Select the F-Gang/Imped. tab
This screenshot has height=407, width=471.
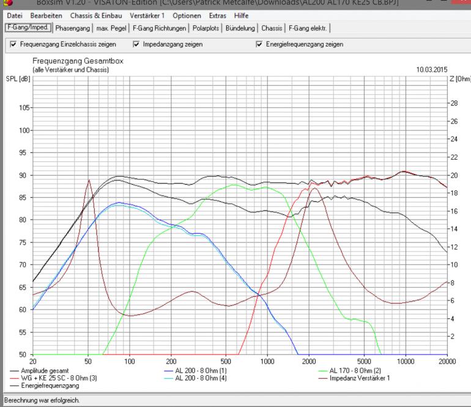tap(28, 28)
